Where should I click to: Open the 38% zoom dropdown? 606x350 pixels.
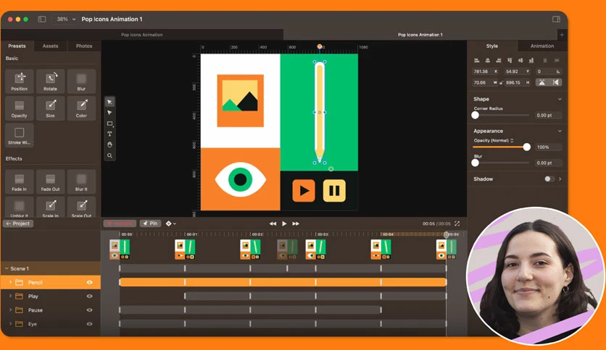pyautogui.click(x=66, y=20)
